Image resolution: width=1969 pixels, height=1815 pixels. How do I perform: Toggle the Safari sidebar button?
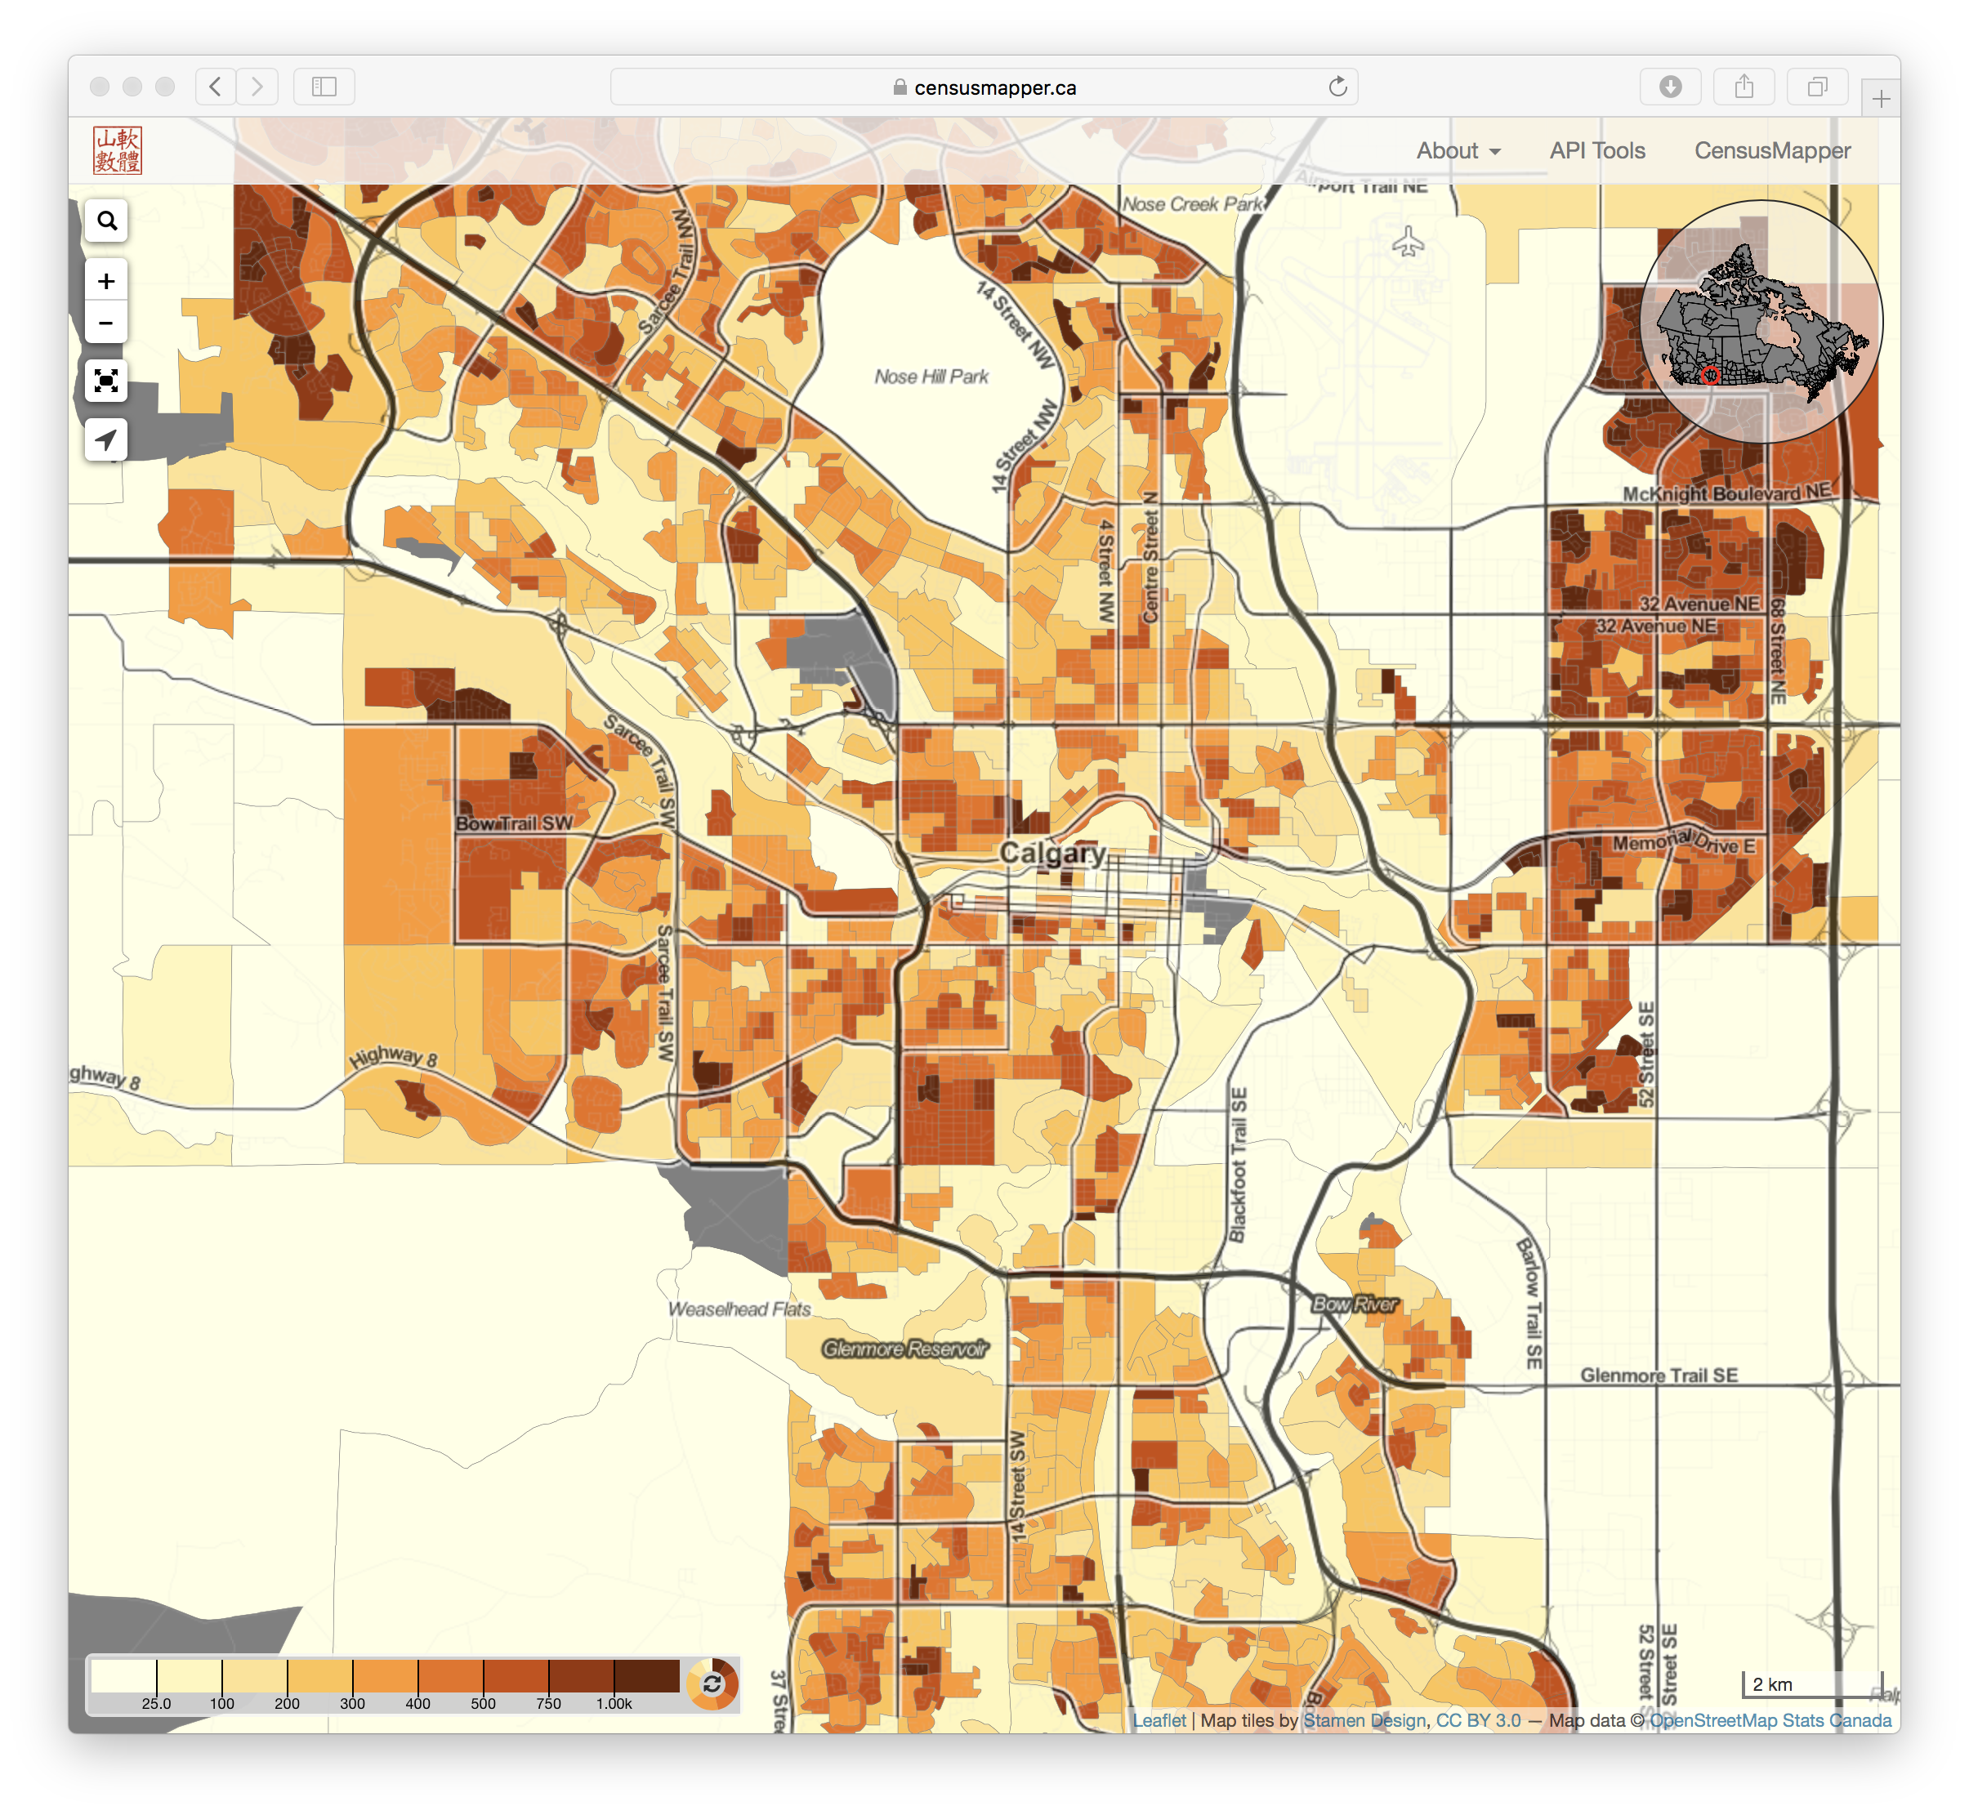point(324,87)
